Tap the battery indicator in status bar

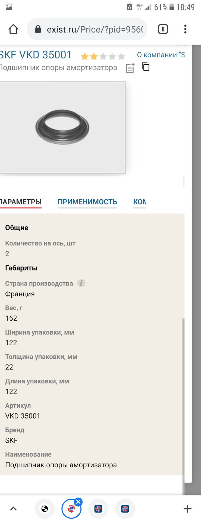[x=172, y=7]
